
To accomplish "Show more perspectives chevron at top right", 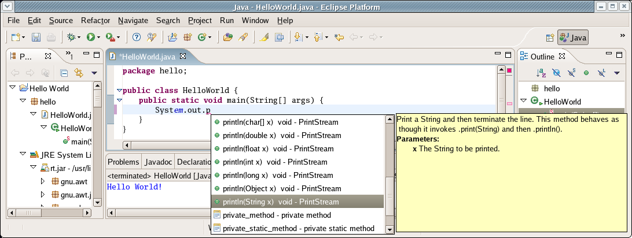I will point(622,35).
